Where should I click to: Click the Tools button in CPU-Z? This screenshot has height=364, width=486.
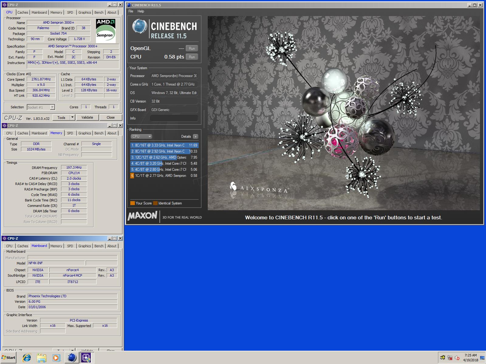[x=61, y=117]
